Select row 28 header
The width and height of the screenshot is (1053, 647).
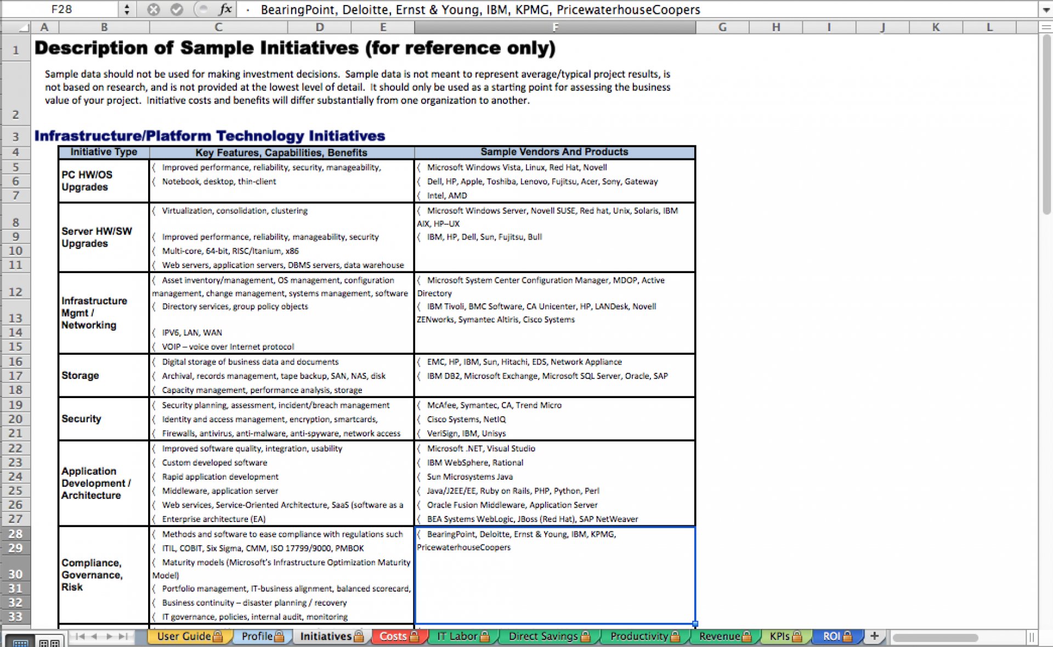point(16,534)
